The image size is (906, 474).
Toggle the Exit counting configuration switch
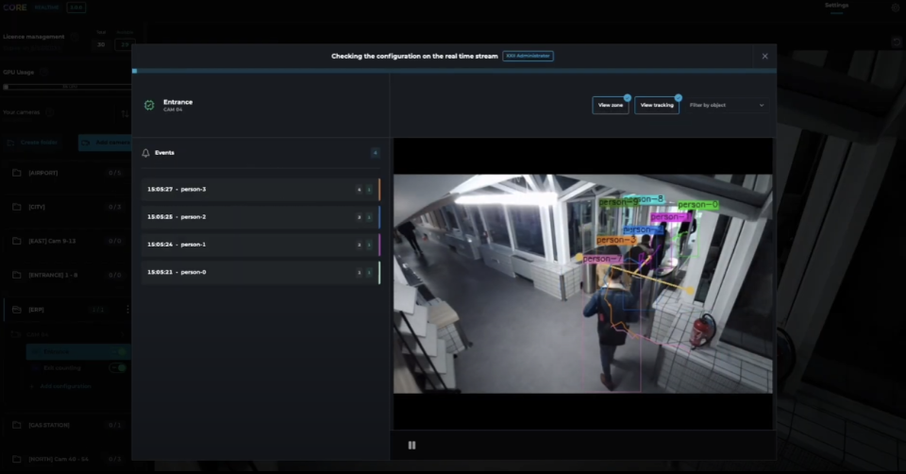[x=118, y=367]
